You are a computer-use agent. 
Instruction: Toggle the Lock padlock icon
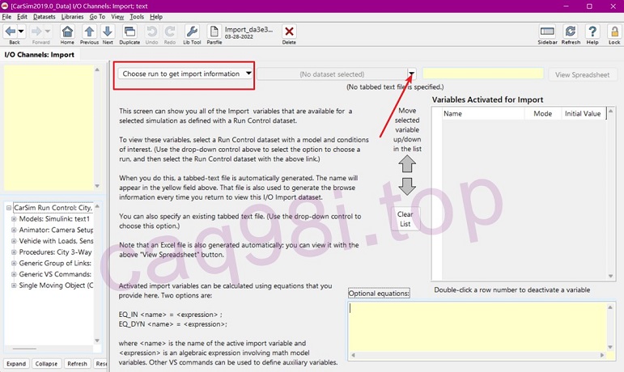tap(614, 32)
